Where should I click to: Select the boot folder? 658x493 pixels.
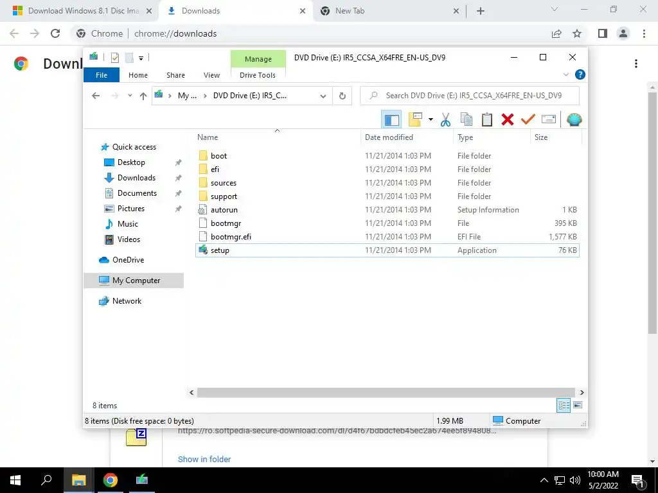click(218, 156)
